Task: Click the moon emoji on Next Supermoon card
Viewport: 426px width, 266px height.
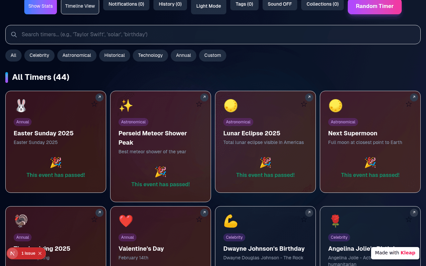Action: tap(335, 106)
